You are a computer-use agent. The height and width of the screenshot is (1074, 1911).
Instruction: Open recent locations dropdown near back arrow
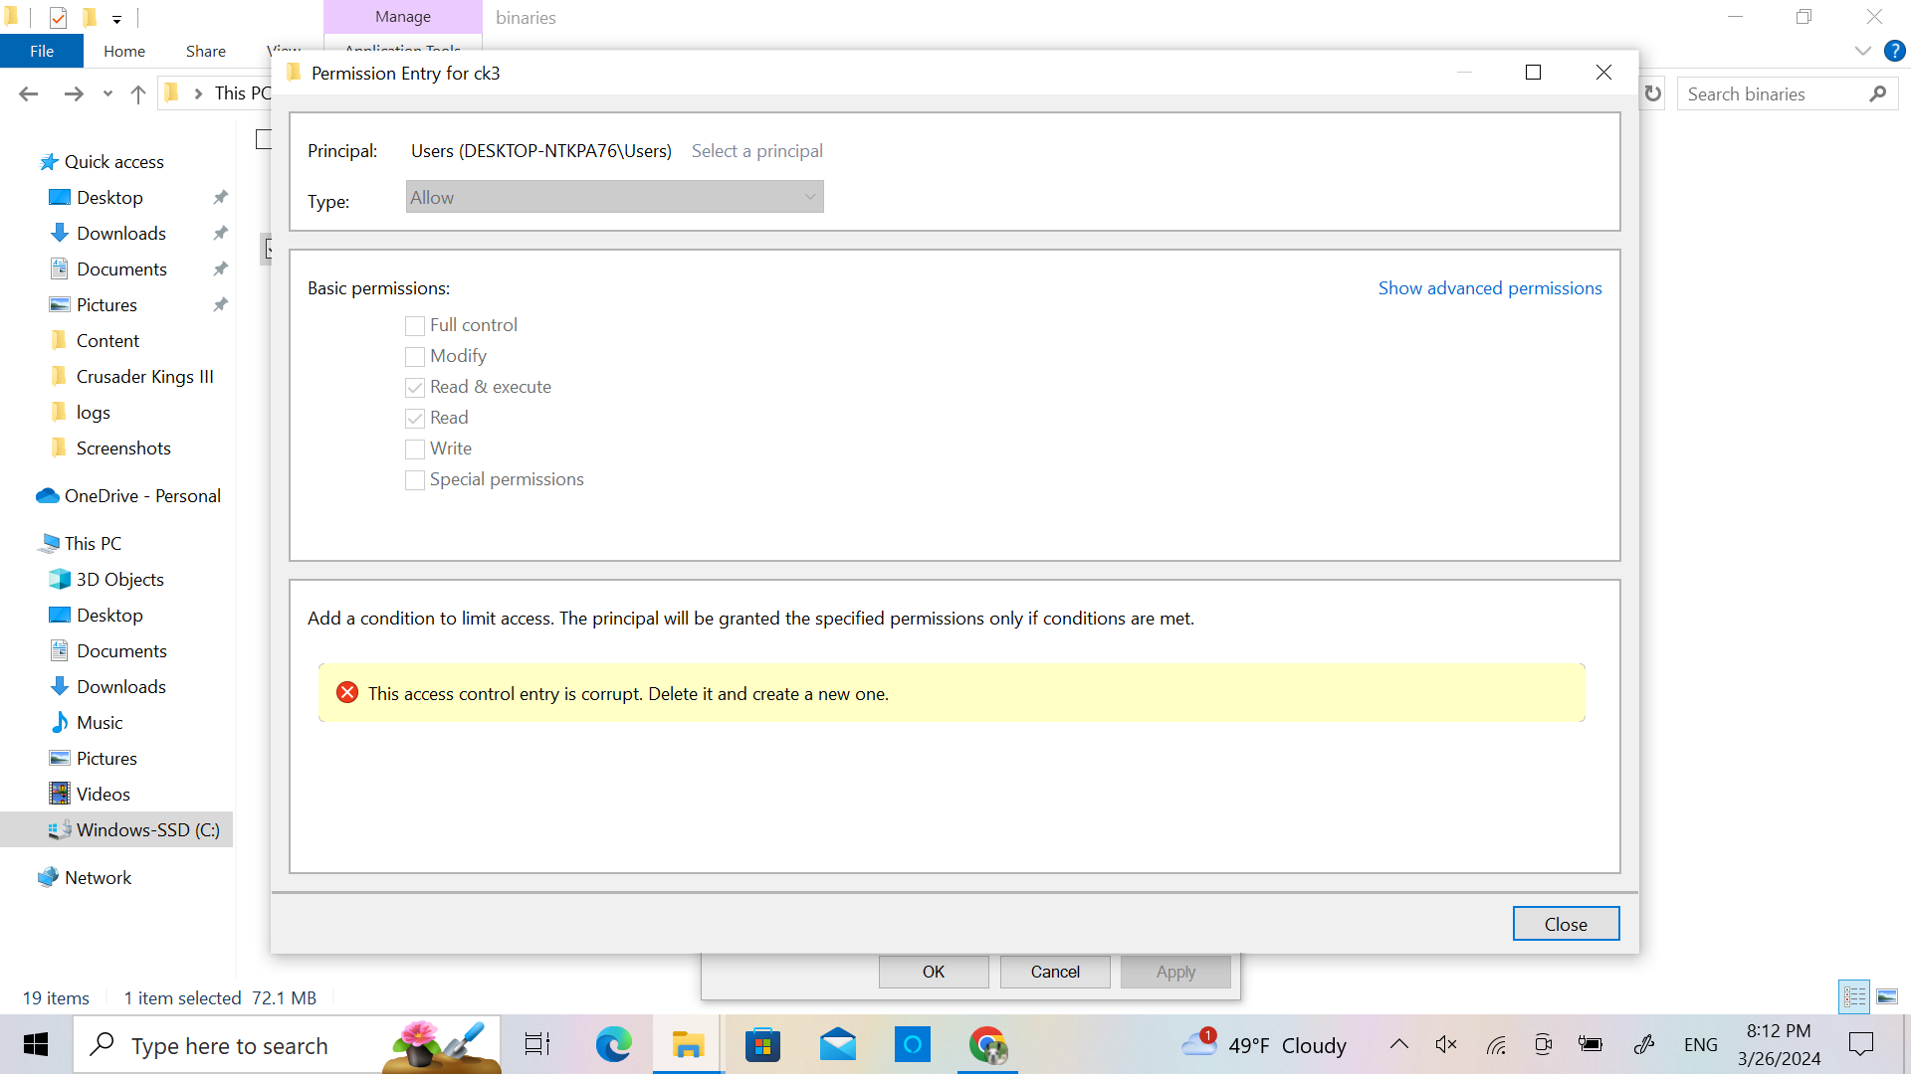coord(106,92)
